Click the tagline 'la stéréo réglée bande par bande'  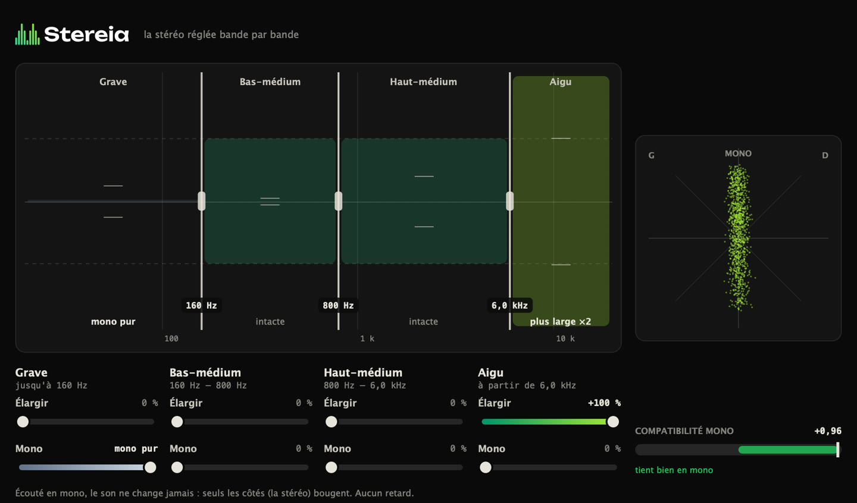221,34
